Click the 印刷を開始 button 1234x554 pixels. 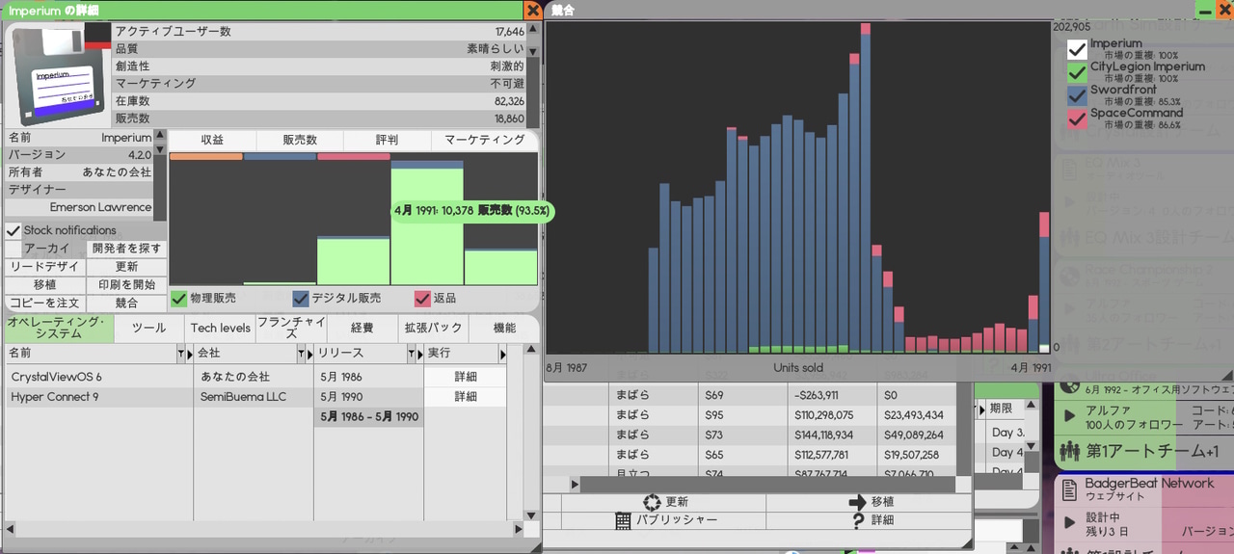[x=126, y=285]
